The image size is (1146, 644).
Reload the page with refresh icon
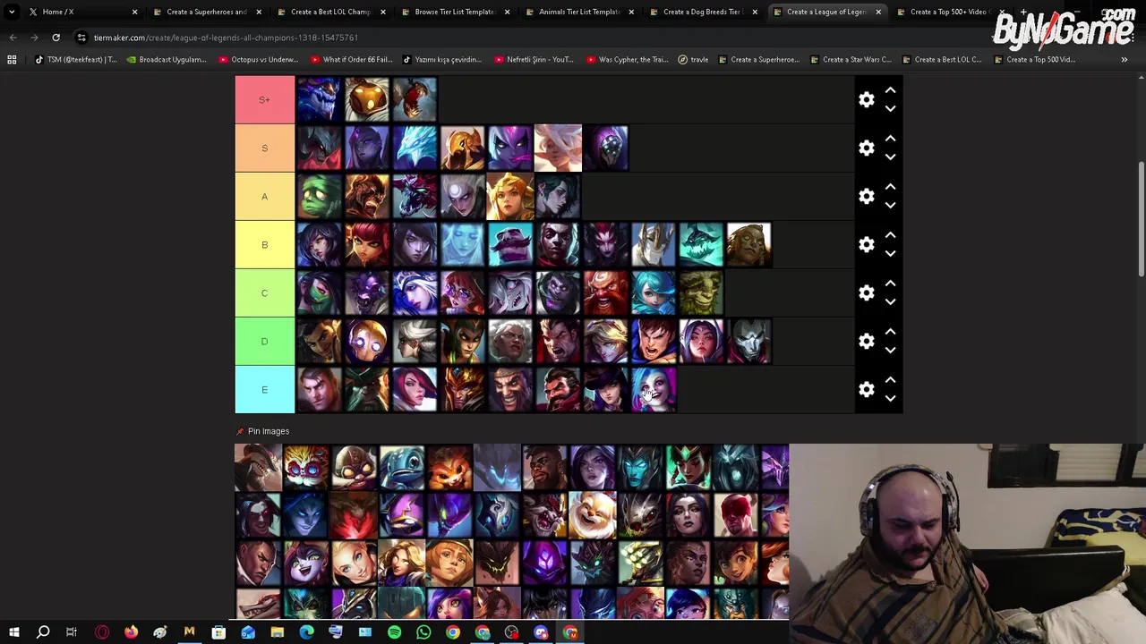(56, 38)
